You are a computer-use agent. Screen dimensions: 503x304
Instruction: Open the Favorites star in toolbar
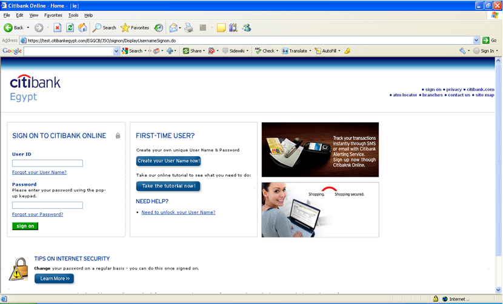click(135, 28)
